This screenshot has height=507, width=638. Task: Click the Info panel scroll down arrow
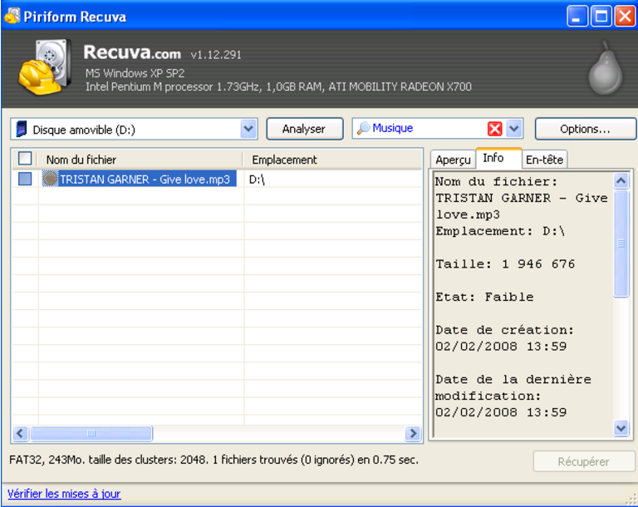click(621, 428)
